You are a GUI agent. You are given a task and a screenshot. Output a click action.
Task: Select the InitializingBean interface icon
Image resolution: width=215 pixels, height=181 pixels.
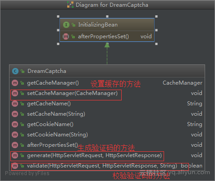(66, 25)
